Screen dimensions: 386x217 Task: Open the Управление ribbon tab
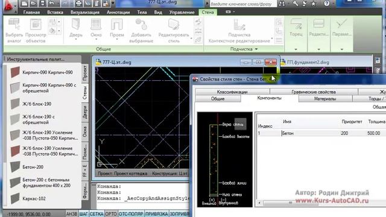click(182, 12)
